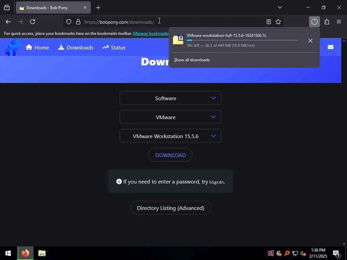Open the Downloads nav item
This screenshot has width=347, height=260.
(x=76, y=47)
